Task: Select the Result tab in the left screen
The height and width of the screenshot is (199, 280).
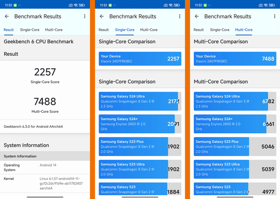Action: [x=9, y=30]
